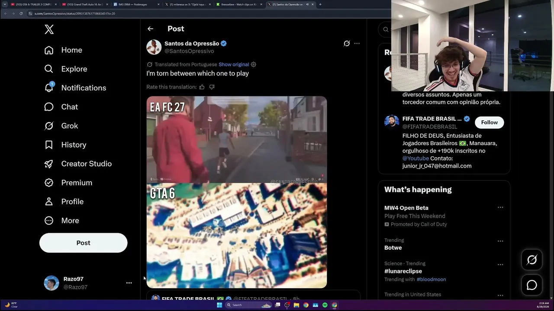This screenshot has width=554, height=311.
Task: Open the tab search dropdown arrow
Action: pos(4,4)
